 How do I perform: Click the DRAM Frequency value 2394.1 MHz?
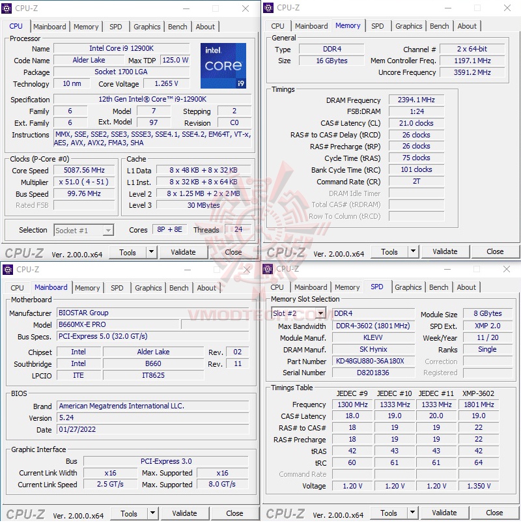click(417, 100)
